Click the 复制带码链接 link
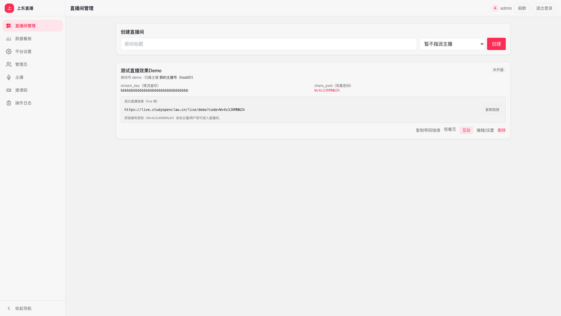Viewport: 561px width, 316px height. tap(428, 130)
